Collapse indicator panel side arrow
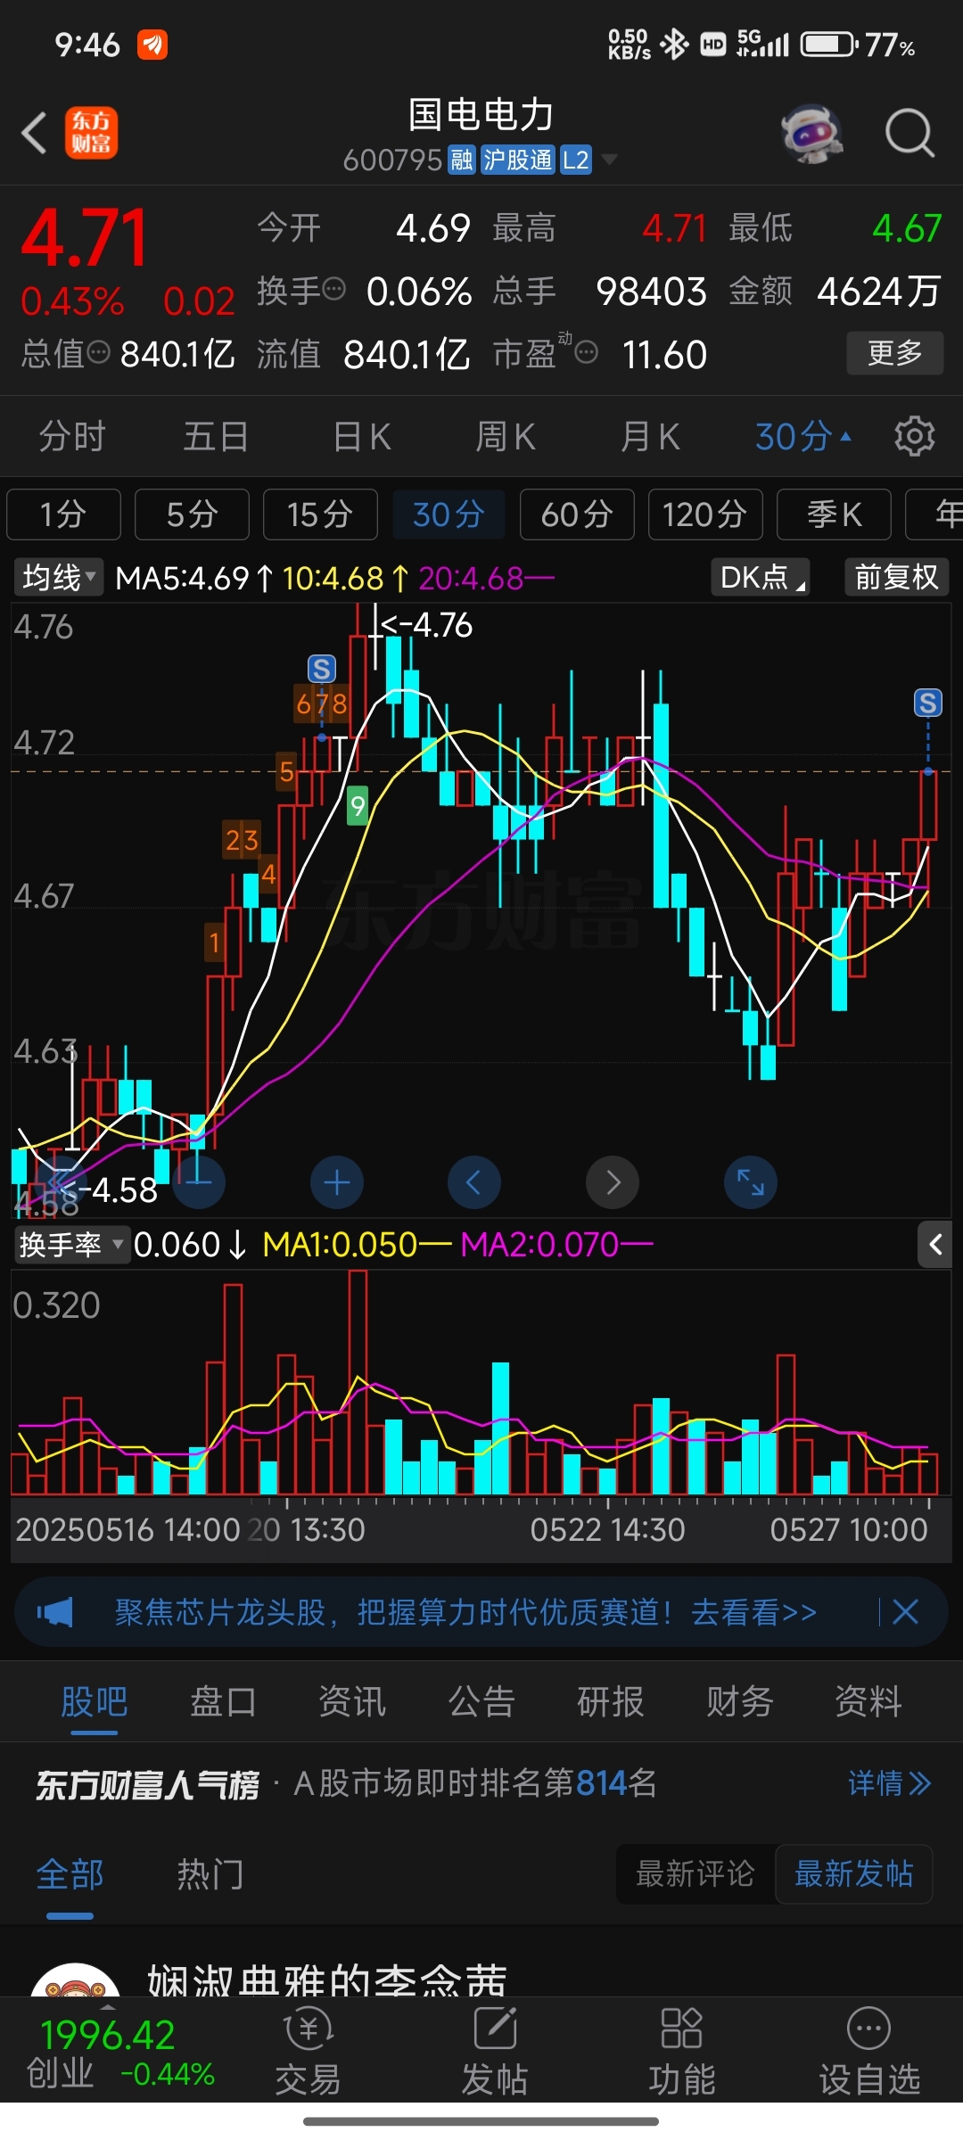Viewport: 963px width, 2140px height. tap(935, 1244)
